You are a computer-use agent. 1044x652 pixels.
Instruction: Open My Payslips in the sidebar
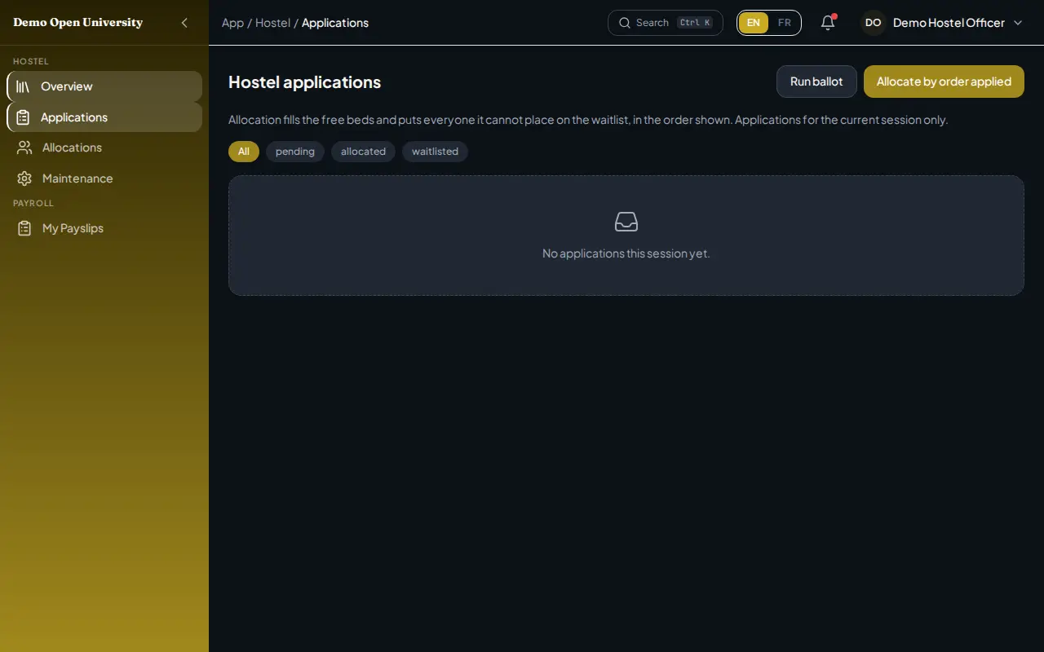(x=104, y=228)
